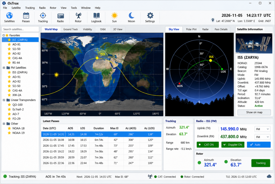Select Es'hail-2 in the satellite tree
The height and width of the screenshot is (184, 275).
(x=18, y=109)
